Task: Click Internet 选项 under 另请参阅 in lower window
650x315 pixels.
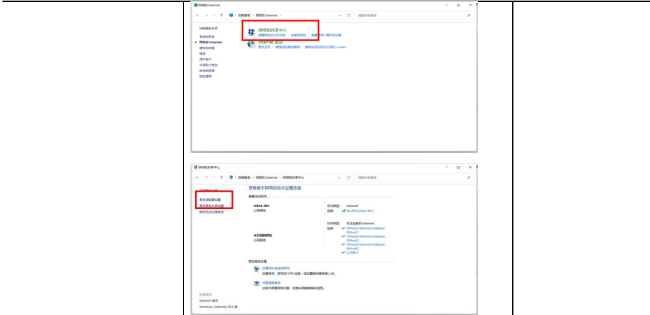Action: [208, 301]
